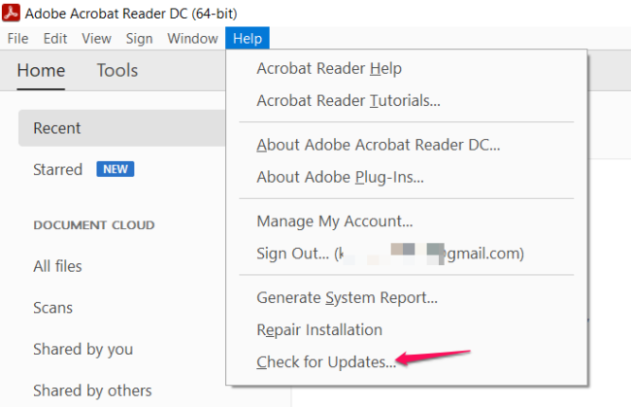View files Shared by others
Screen dimensions: 631x407
pos(92,390)
